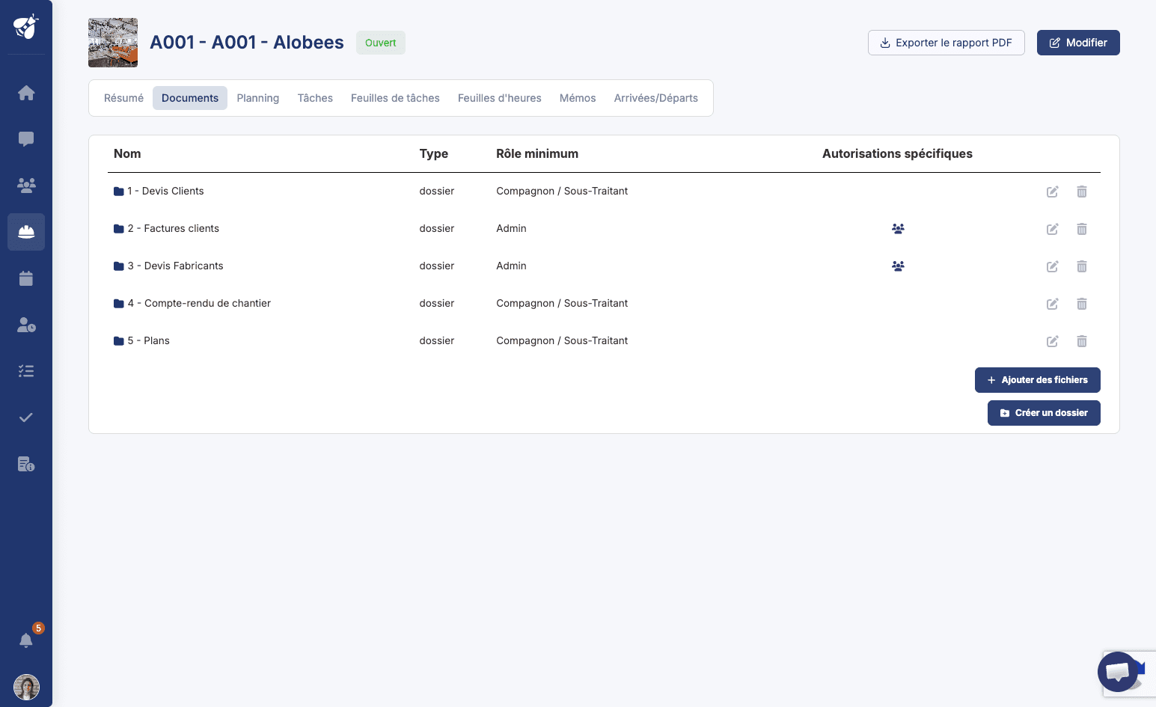Click Ajouter des fichiers button
The height and width of the screenshot is (707, 1156).
pyautogui.click(x=1038, y=380)
